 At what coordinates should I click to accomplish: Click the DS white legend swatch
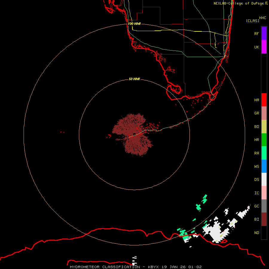[264, 179]
